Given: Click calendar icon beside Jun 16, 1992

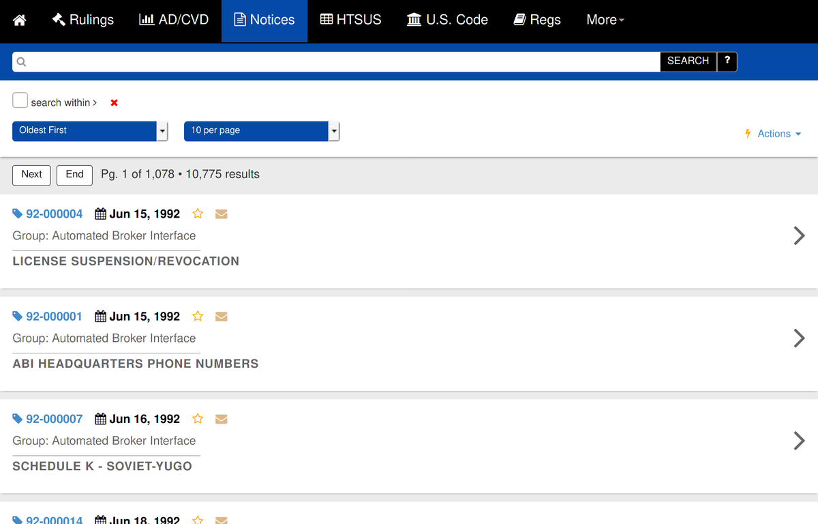Looking at the screenshot, I should [100, 419].
